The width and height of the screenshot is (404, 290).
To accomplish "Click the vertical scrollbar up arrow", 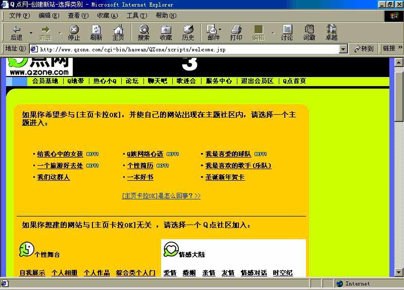I will [398, 62].
